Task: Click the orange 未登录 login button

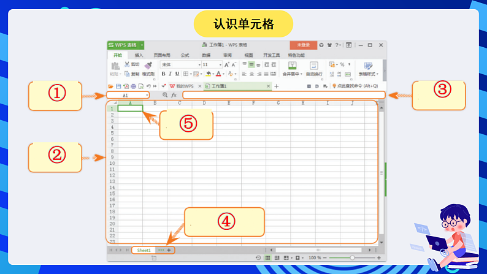Action: (304, 45)
